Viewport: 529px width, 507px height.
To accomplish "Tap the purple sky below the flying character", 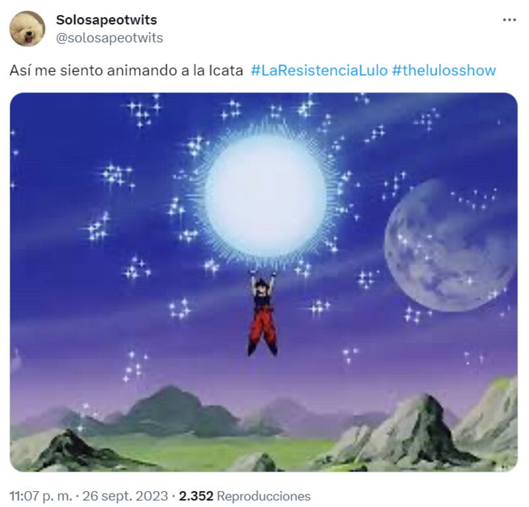I will tap(263, 374).
